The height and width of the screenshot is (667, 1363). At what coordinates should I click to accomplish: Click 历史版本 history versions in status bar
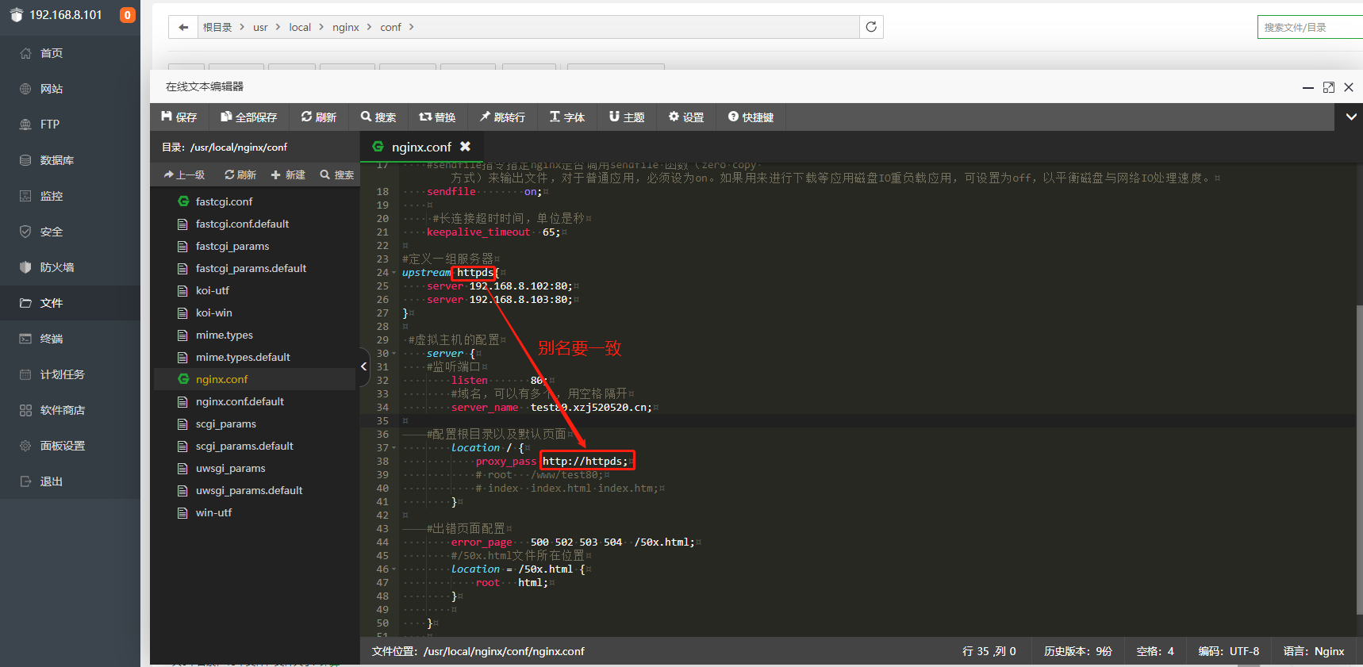pos(1078,651)
